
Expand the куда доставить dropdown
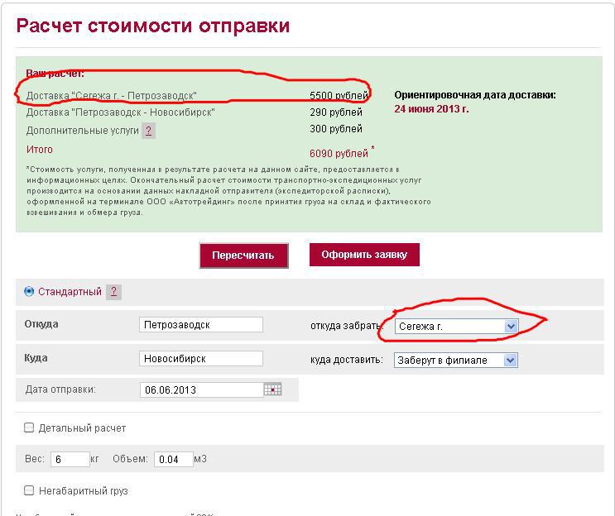456,360
